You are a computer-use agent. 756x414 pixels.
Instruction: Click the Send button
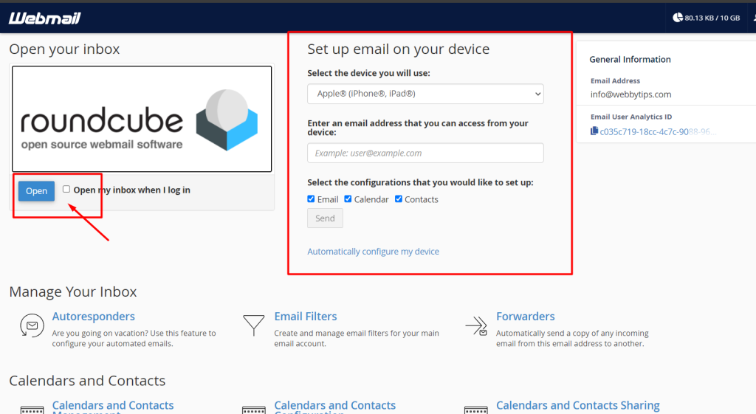coord(325,218)
